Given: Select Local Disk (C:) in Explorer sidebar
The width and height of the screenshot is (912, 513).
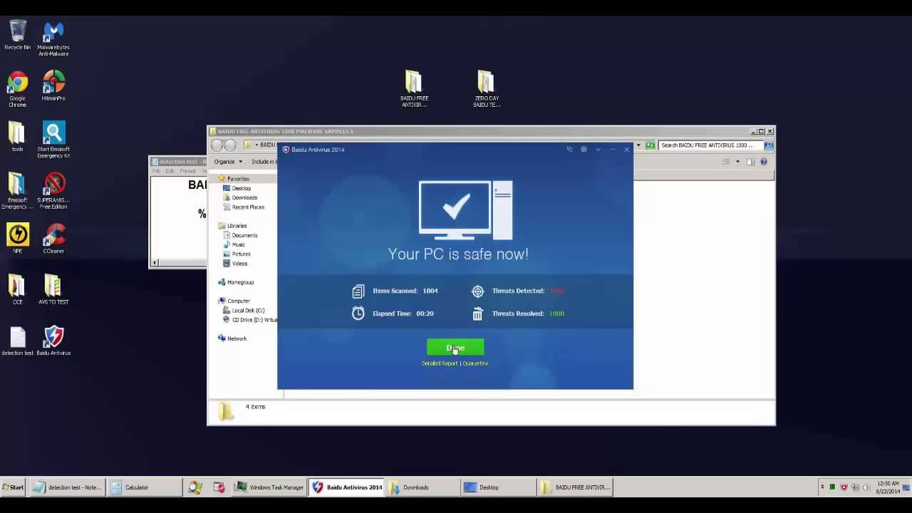Looking at the screenshot, I should pyautogui.click(x=248, y=310).
